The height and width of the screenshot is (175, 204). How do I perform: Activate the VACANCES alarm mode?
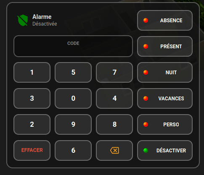click(x=165, y=98)
